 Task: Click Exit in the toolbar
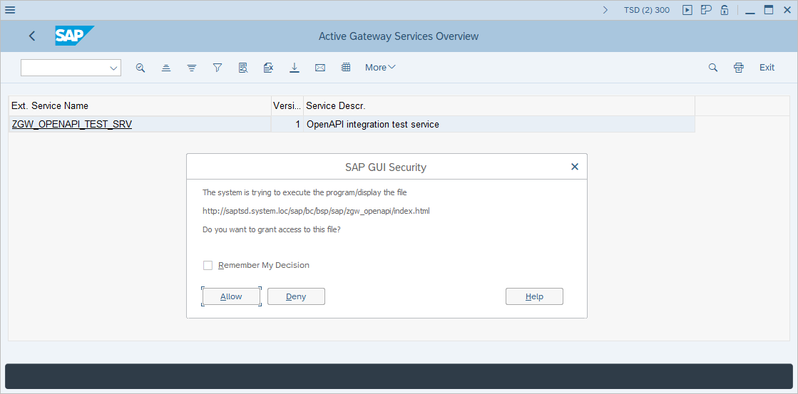pos(767,68)
